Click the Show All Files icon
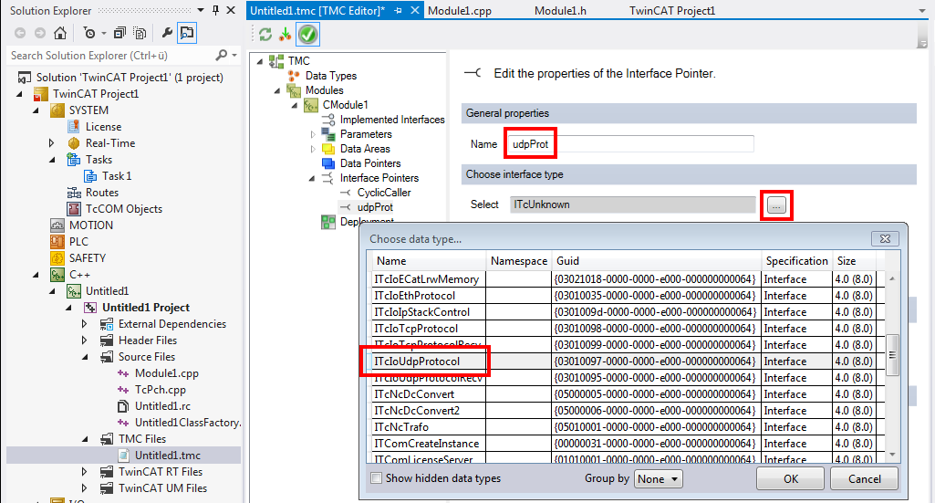Screen dimensions: 935x503 click(x=140, y=33)
